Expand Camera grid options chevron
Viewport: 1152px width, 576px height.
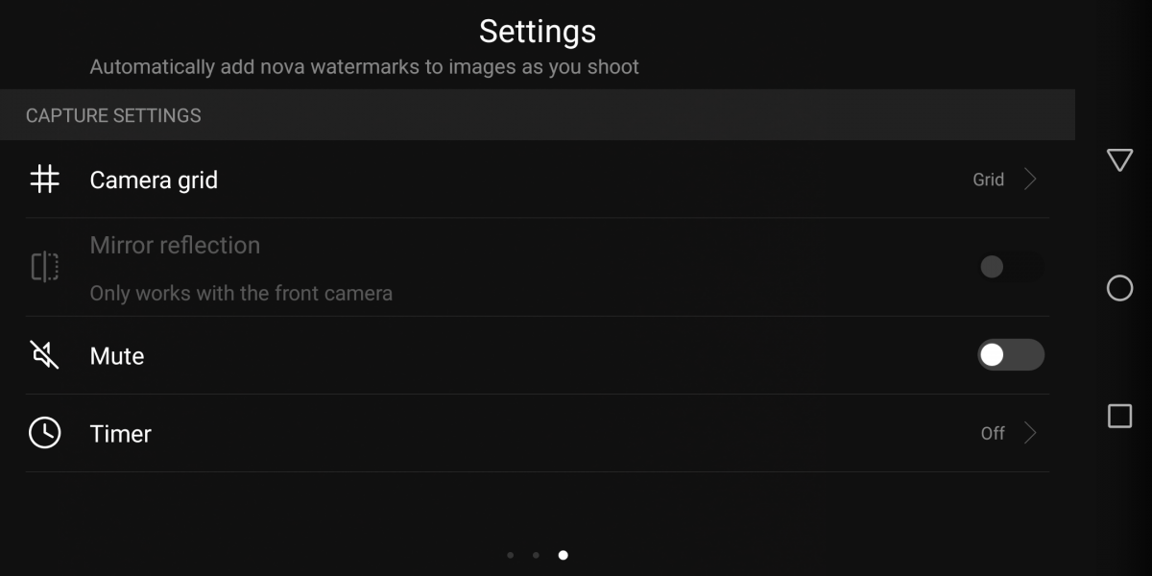click(x=1030, y=180)
